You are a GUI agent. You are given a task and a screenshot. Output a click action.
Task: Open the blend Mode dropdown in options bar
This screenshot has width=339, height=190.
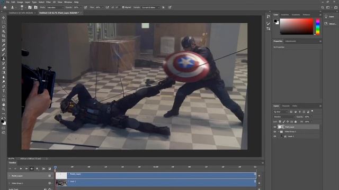click(x=55, y=7)
